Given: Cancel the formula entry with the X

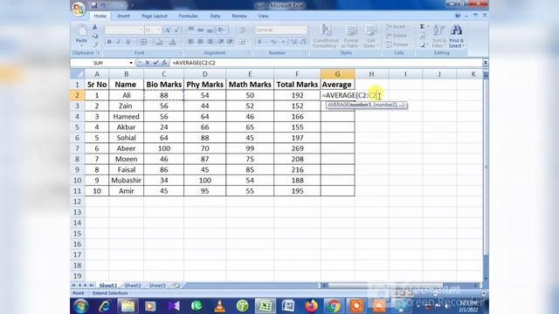Looking at the screenshot, I should pos(148,63).
